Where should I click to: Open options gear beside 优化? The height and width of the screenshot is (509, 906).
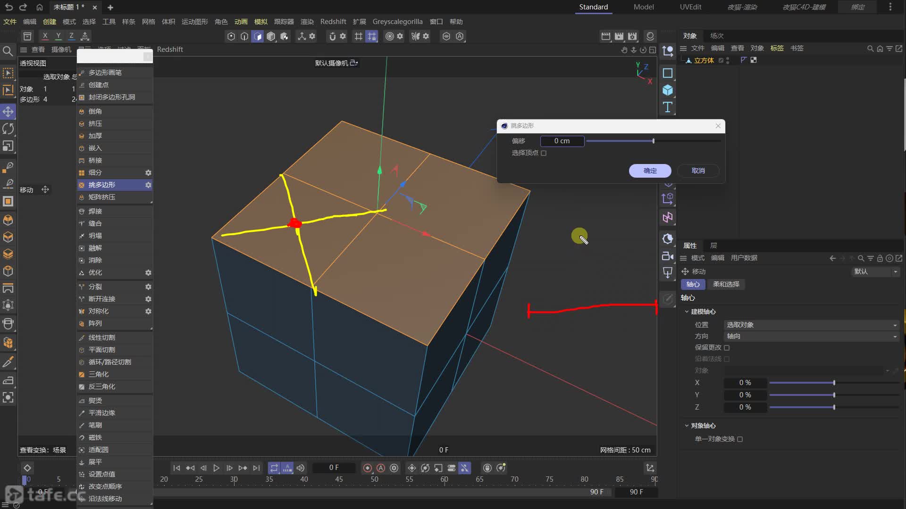tap(148, 273)
